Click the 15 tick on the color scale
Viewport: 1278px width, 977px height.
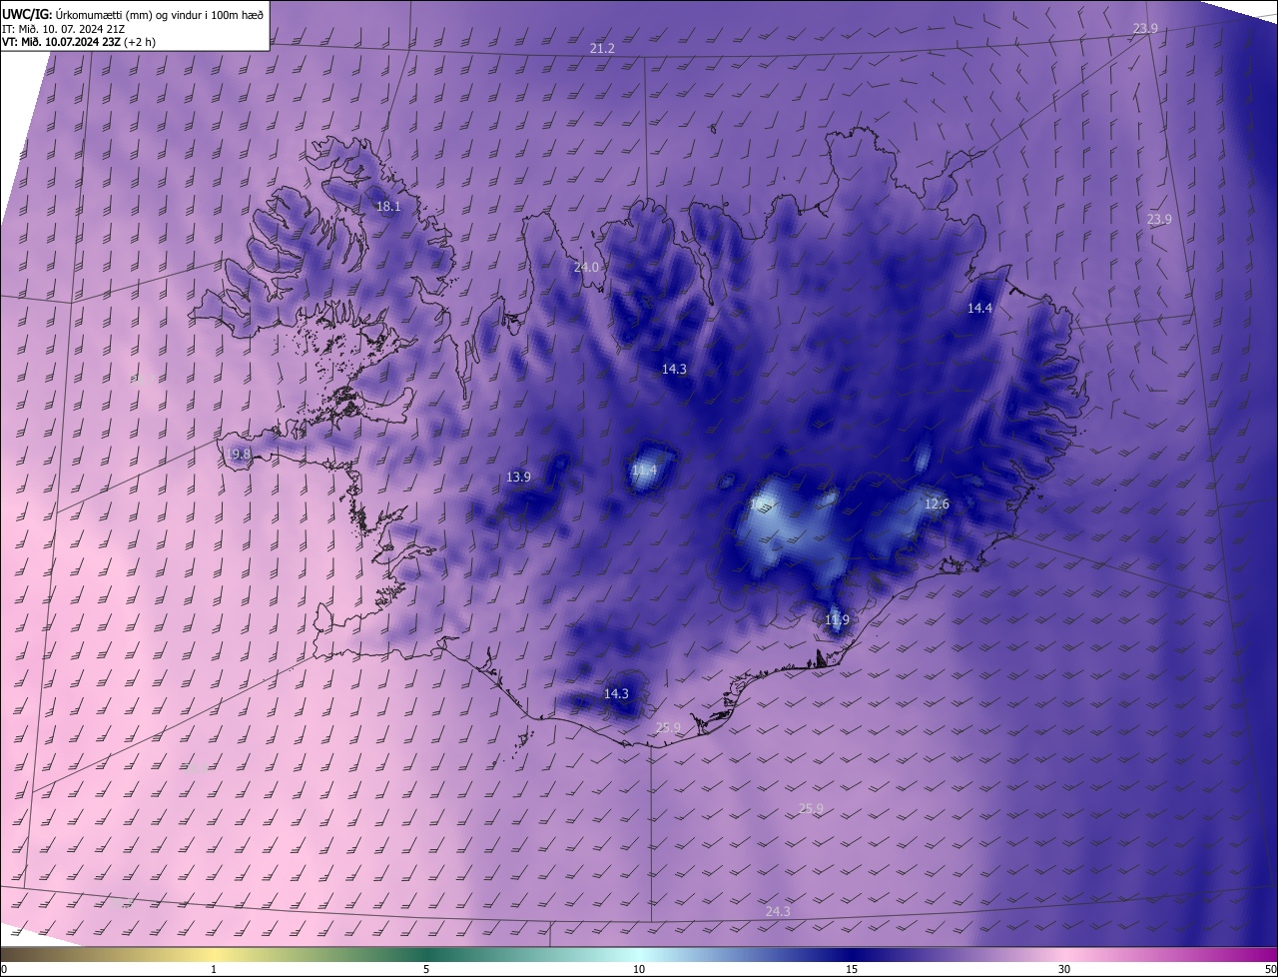click(x=852, y=969)
